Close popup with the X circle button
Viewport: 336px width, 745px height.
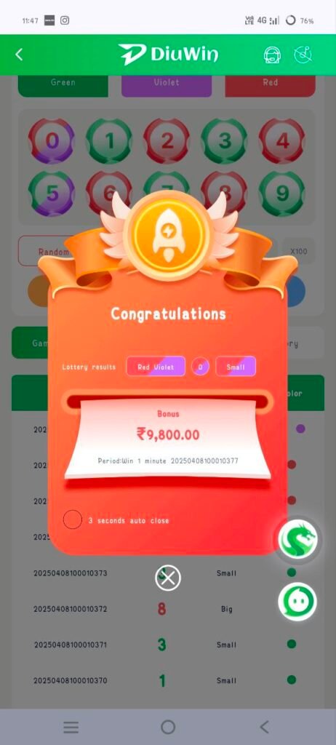[168, 578]
